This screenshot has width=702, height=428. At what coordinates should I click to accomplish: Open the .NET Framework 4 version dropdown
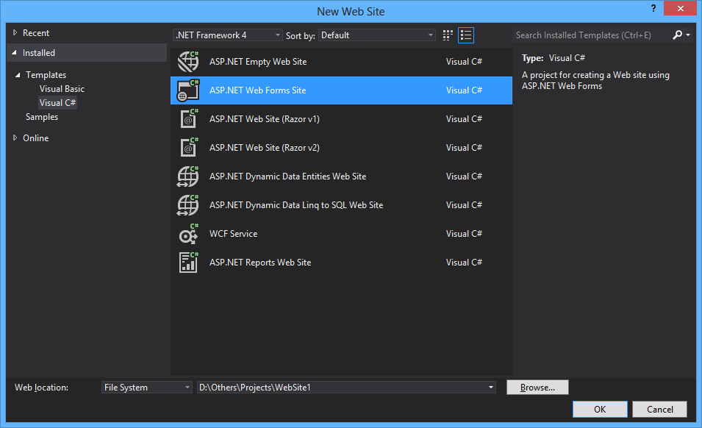[228, 35]
